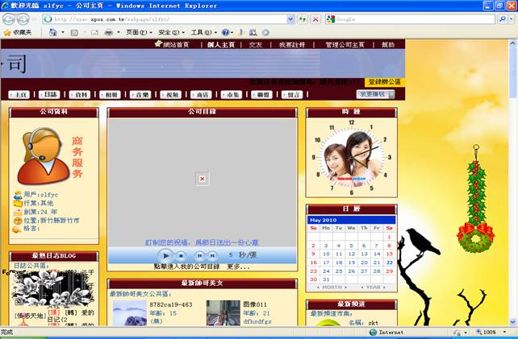
Task: Click the broken image placeholder
Action: (x=202, y=178)
